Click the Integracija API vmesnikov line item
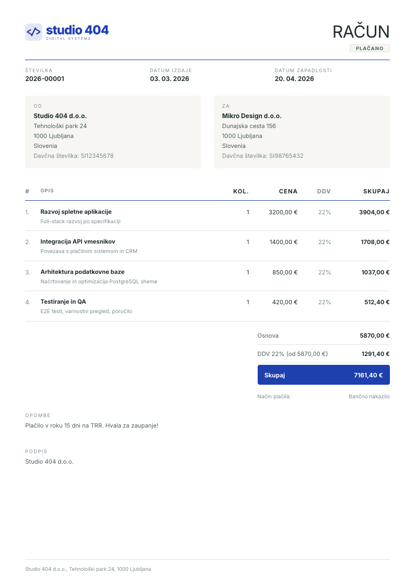415x587 pixels. point(208,246)
